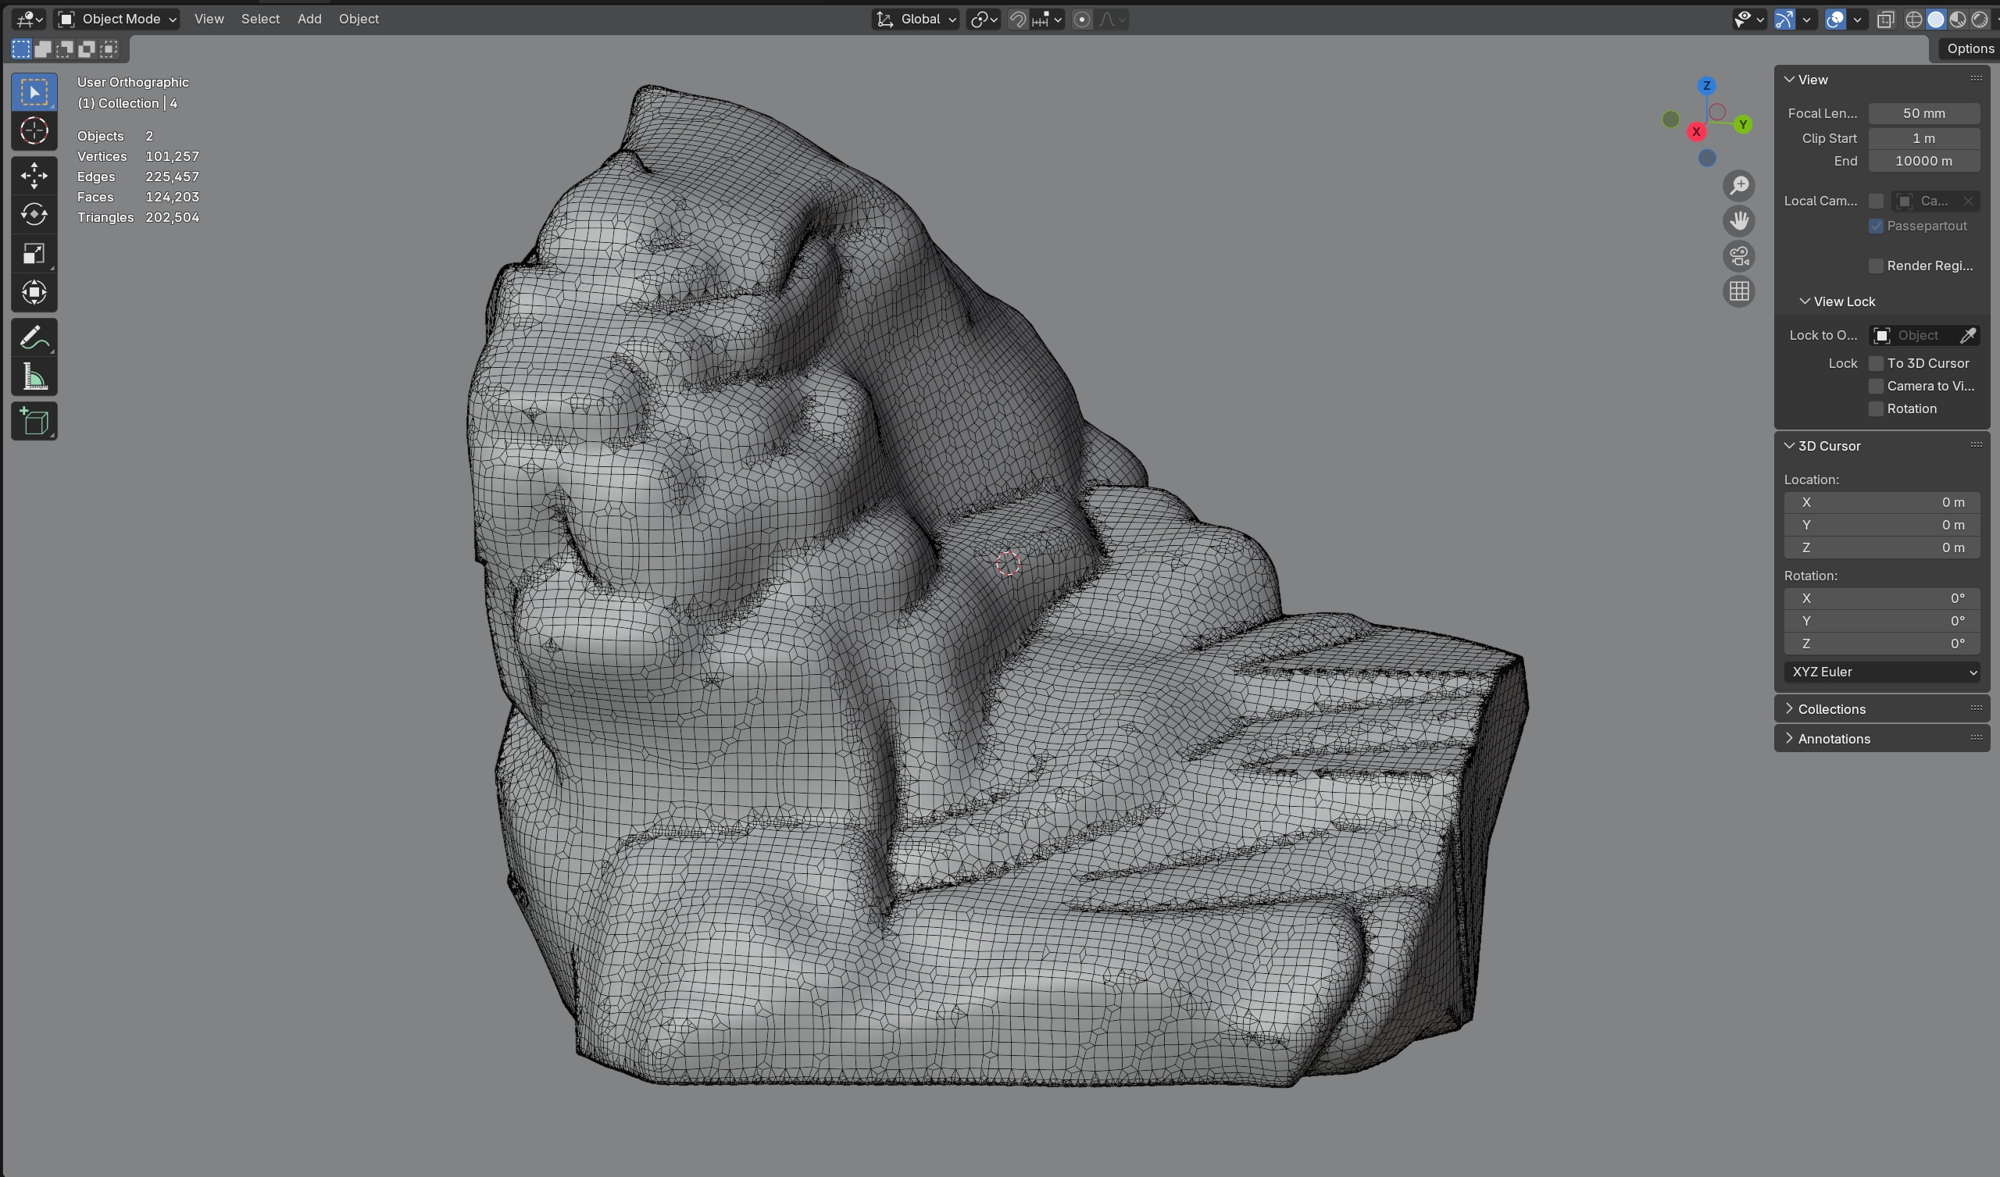
Task: Select the Scale tool
Action: click(34, 254)
